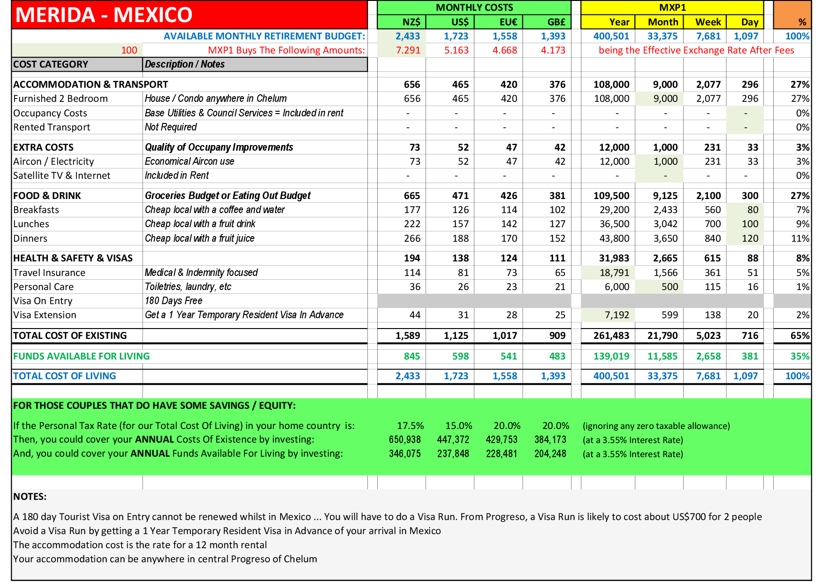Select the MONTHLY COSTS green header cell
The height and width of the screenshot is (582, 823).
click(x=474, y=8)
